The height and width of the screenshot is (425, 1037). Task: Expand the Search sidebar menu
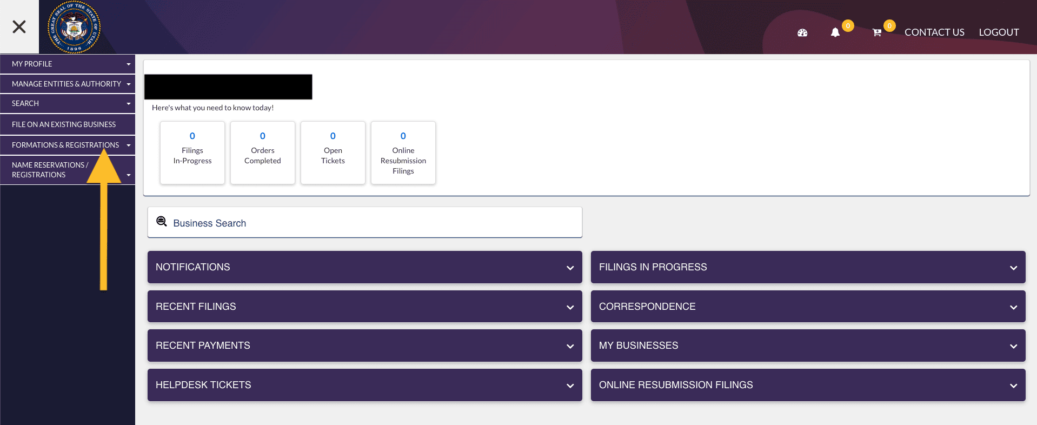click(x=68, y=103)
